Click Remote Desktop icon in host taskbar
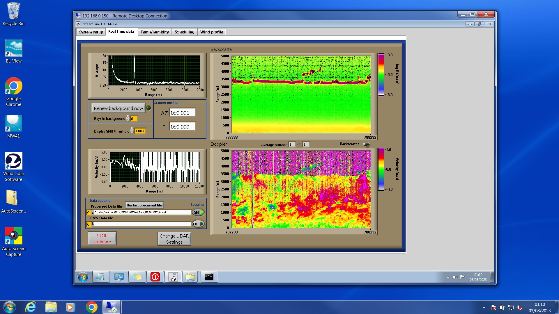Screen dimensions: 559x314 pos(111,307)
